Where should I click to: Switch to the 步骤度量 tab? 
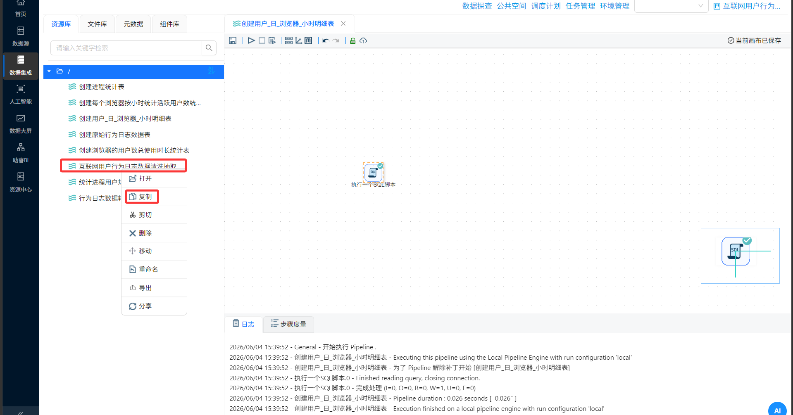coord(288,324)
